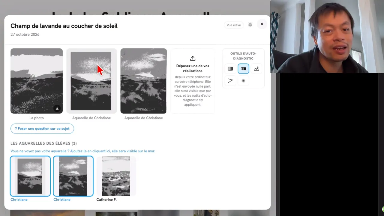Click the La photo caption
Screen dimensions: 384x216
[x=37, y=118]
